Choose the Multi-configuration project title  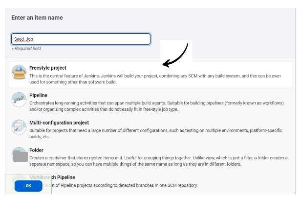click(59, 123)
